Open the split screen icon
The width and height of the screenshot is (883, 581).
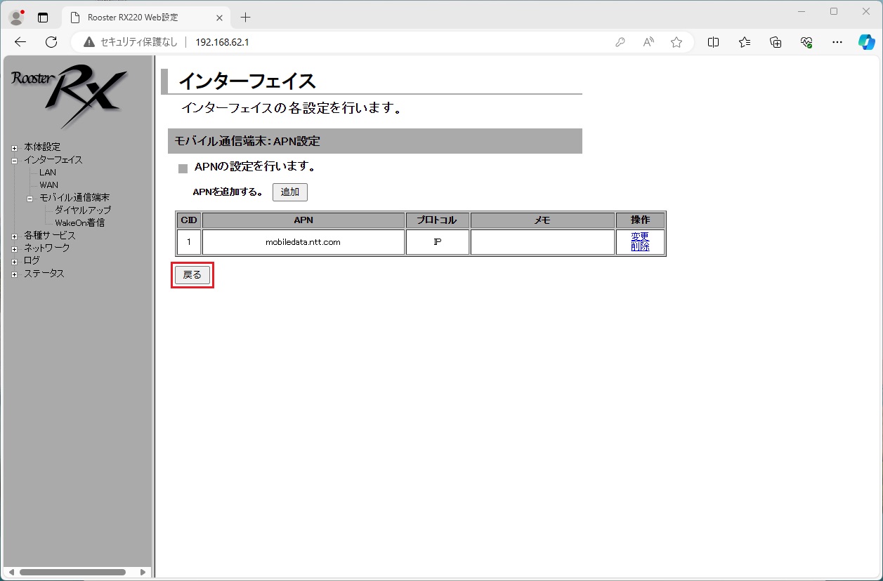coord(713,42)
